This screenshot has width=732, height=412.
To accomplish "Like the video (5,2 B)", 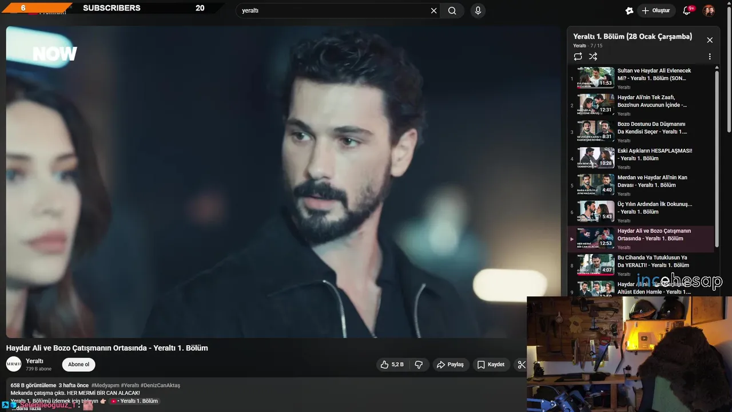I will 392,365.
